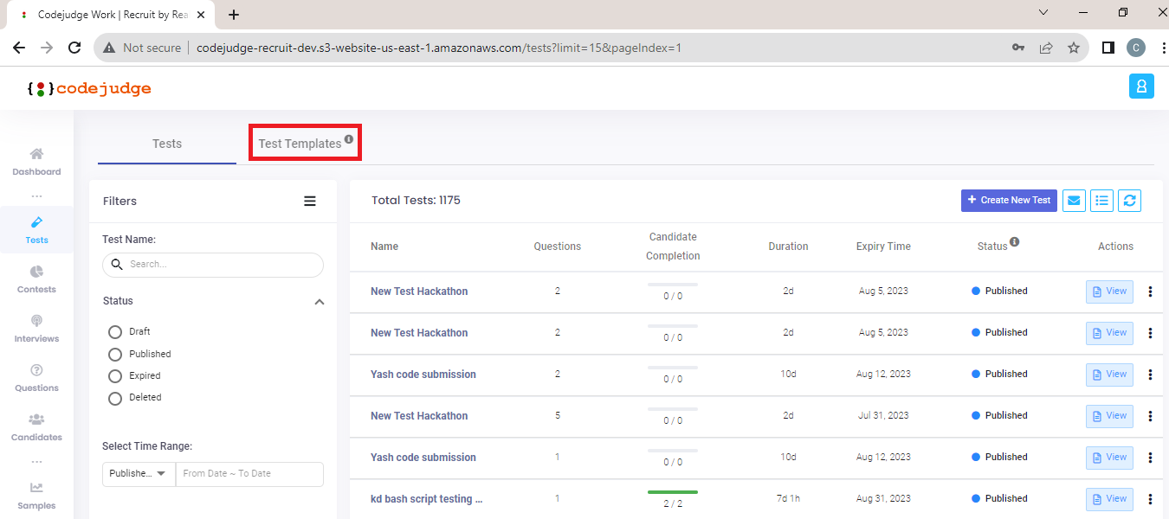Open the actions menu for New Test Hackathon
Screen dimensions: 1169x519
(1150, 292)
